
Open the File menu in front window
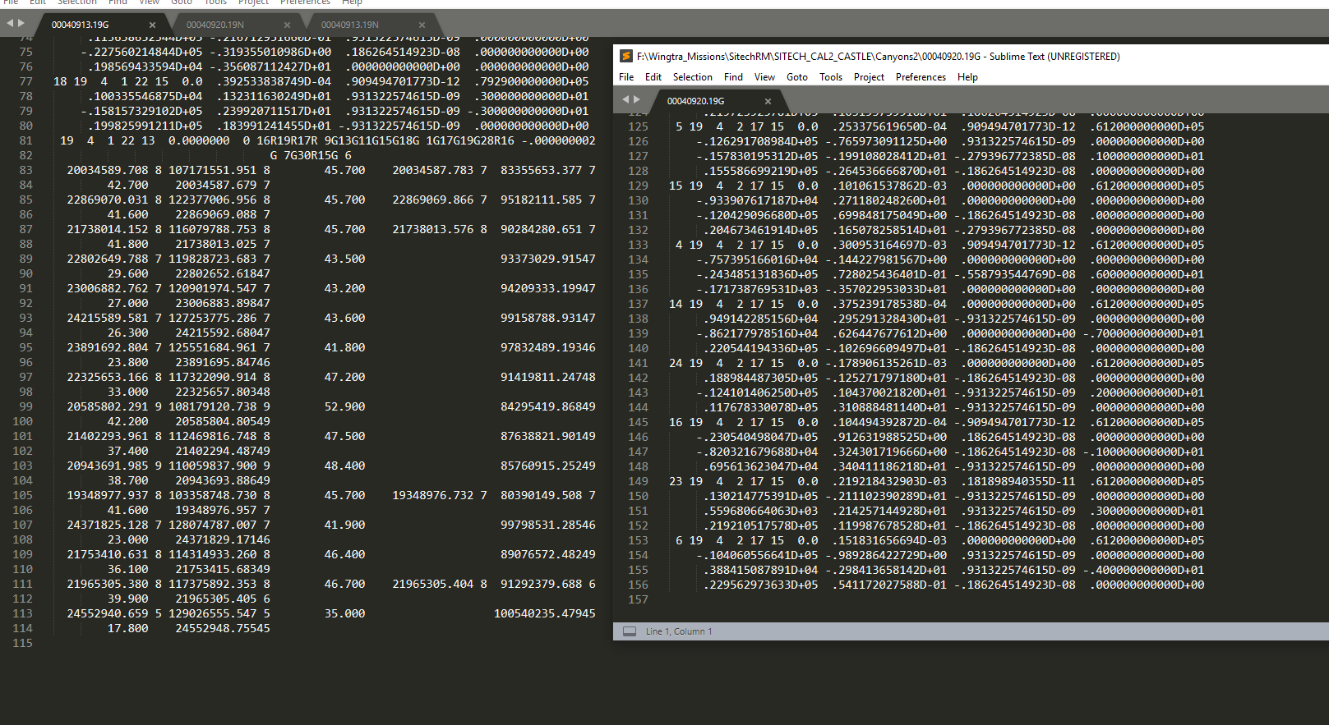pos(626,77)
